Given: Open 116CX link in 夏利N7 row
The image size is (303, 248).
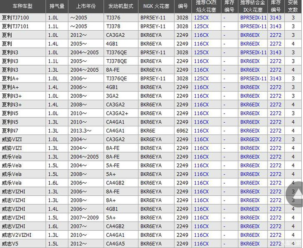Looking at the screenshot, I should pyautogui.click(x=201, y=130).
